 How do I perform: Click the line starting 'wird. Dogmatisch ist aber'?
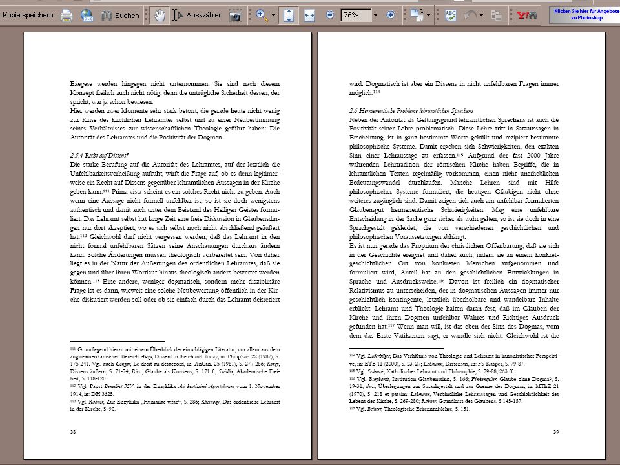click(x=454, y=84)
